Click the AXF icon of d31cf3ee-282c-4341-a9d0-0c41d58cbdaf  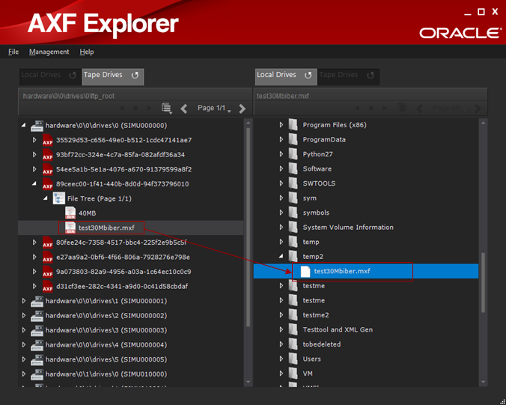click(48, 286)
